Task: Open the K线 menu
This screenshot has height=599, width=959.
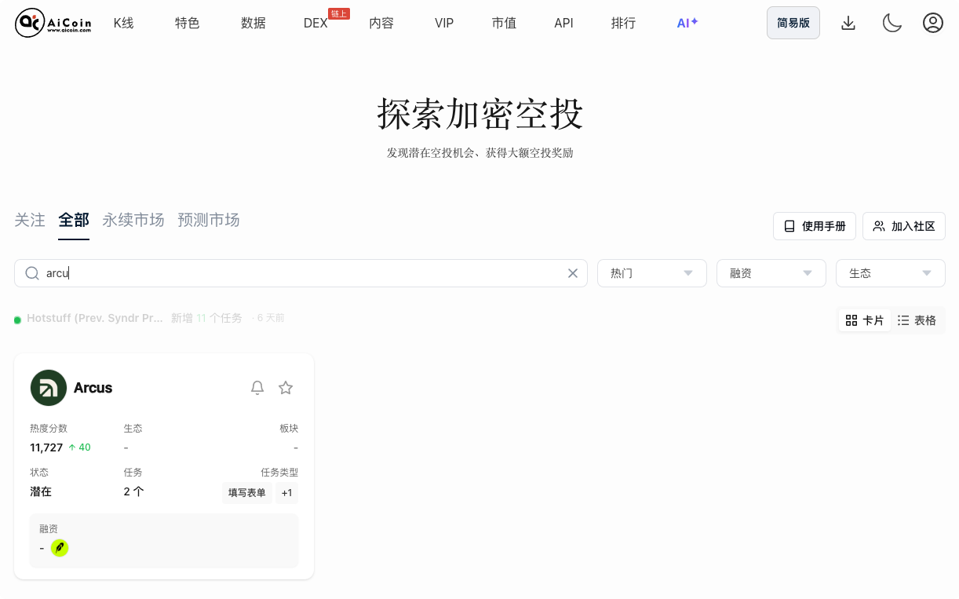Action: point(124,24)
